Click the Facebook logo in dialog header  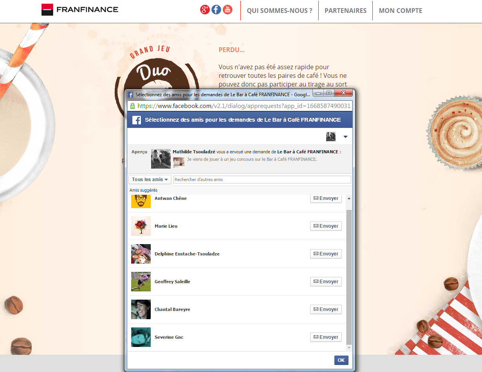coord(137,120)
